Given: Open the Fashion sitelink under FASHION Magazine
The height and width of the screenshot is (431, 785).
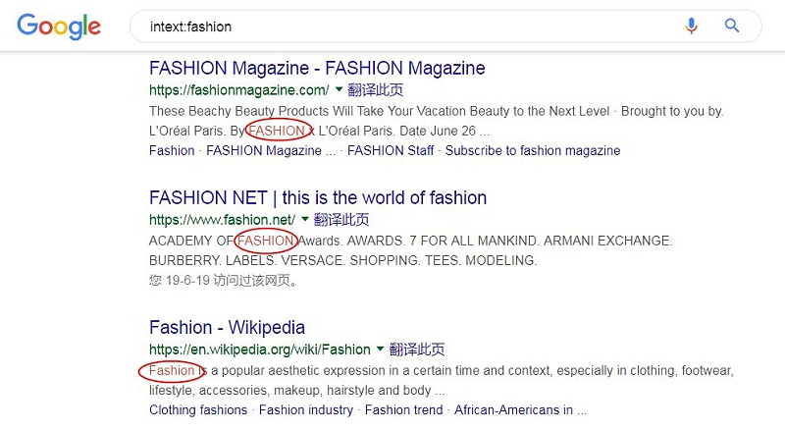Looking at the screenshot, I should [172, 151].
